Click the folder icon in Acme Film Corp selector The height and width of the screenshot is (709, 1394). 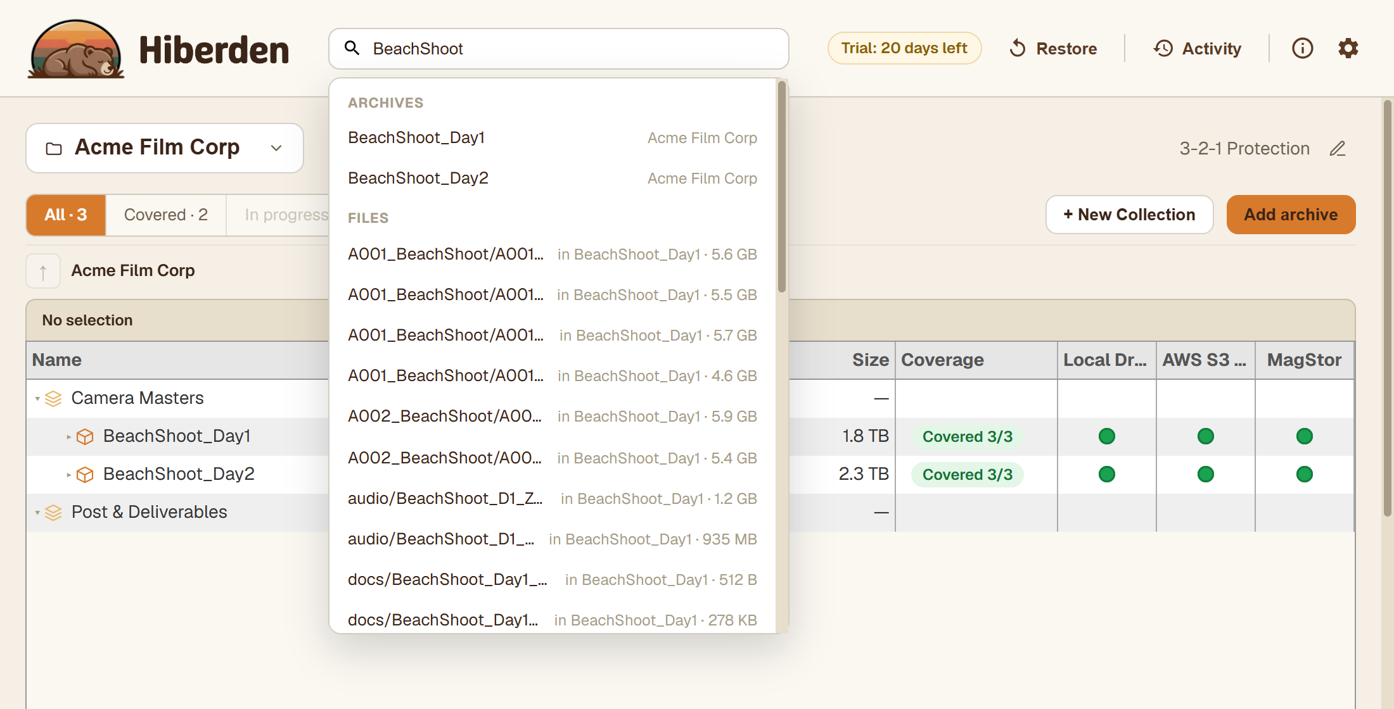[54, 148]
